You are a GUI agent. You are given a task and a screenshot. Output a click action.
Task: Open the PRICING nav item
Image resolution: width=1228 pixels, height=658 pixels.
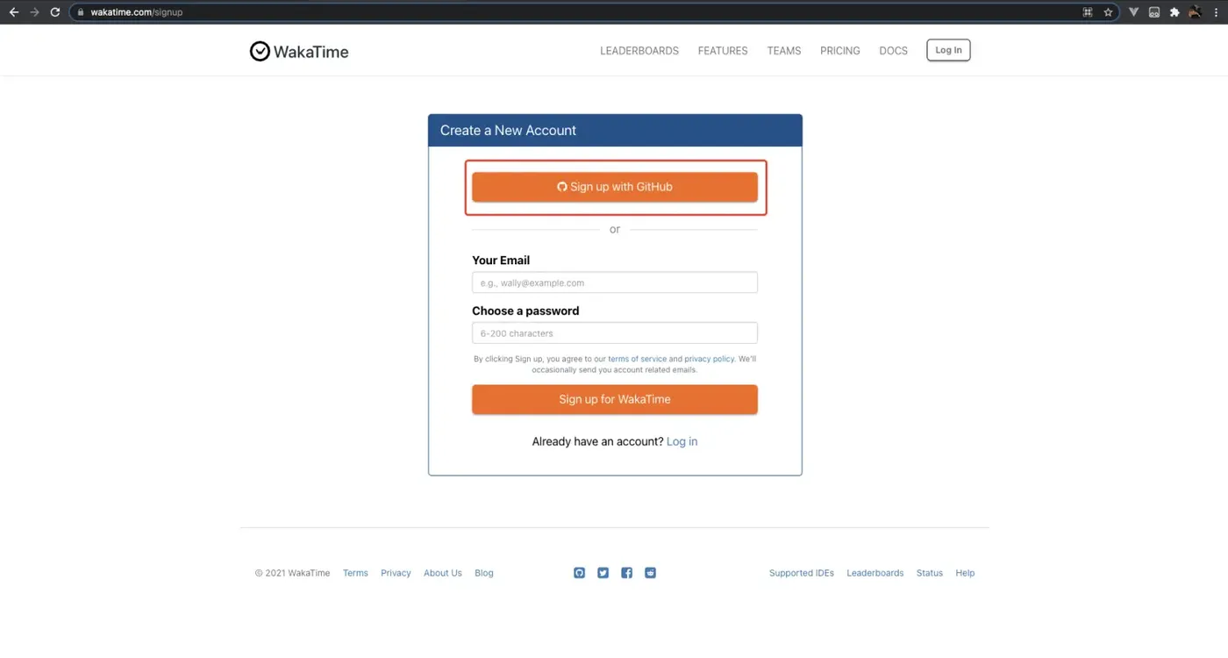840,51
